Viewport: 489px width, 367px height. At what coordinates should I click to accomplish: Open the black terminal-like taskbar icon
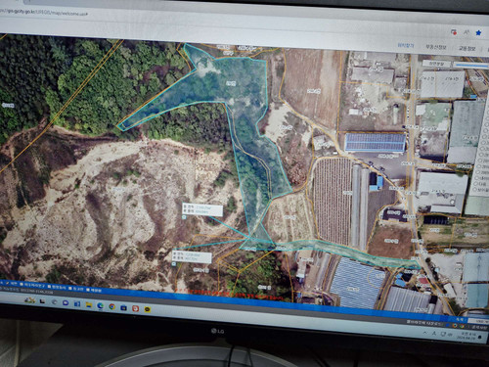click(42, 301)
